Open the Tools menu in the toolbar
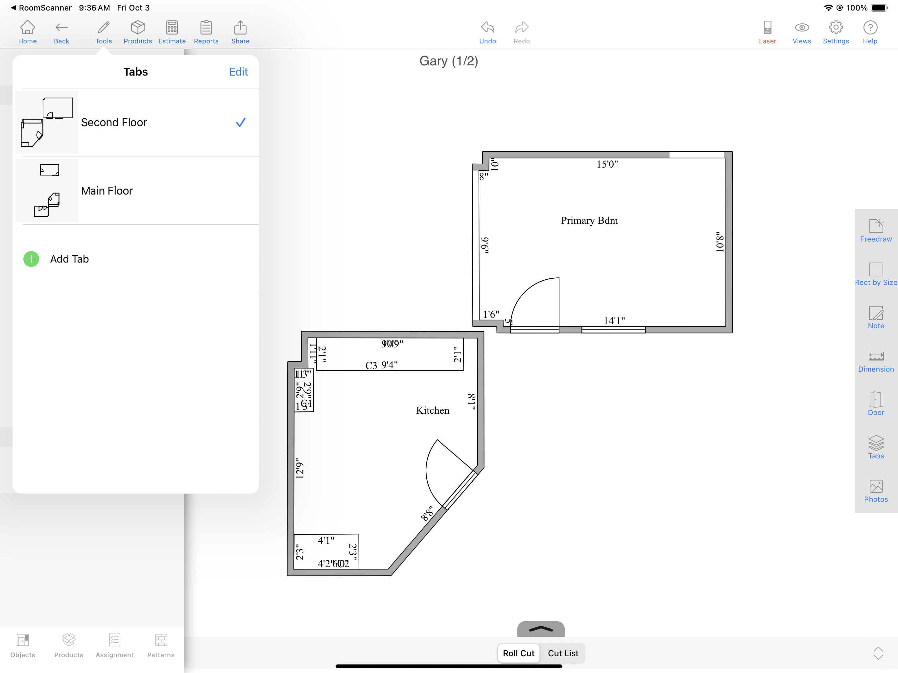This screenshot has width=898, height=673. (104, 32)
